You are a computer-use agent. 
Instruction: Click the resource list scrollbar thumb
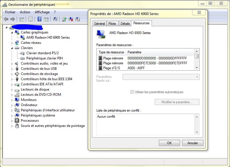click(197, 56)
